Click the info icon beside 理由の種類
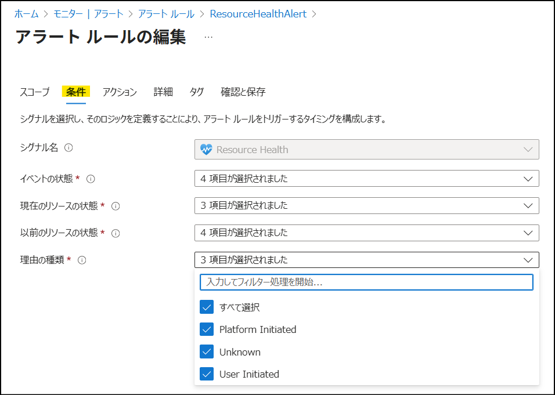The width and height of the screenshot is (555, 395). pyautogui.click(x=82, y=260)
